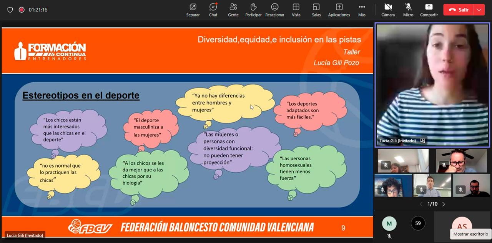Open the Más options menu
492x243 pixels.
(x=362, y=10)
